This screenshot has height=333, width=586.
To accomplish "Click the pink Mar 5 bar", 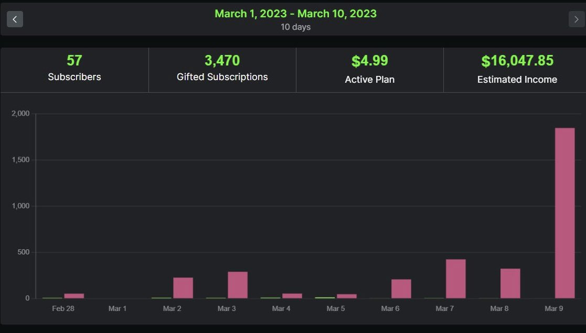I will (346, 296).
